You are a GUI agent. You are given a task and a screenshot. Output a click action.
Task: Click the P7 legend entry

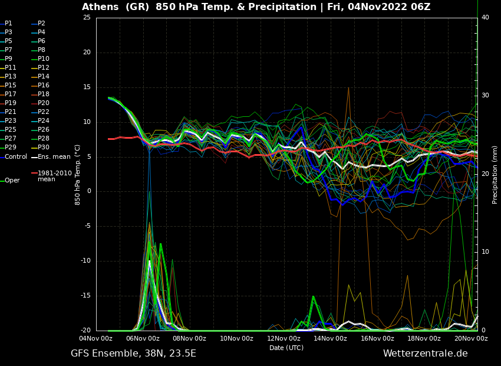pyautogui.click(x=6, y=50)
